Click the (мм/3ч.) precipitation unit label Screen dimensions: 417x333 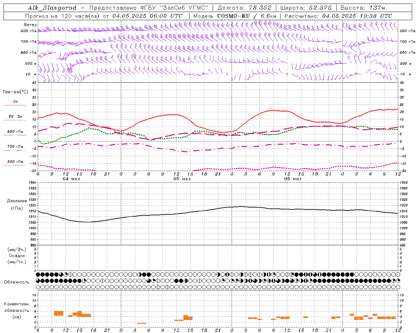point(17,250)
